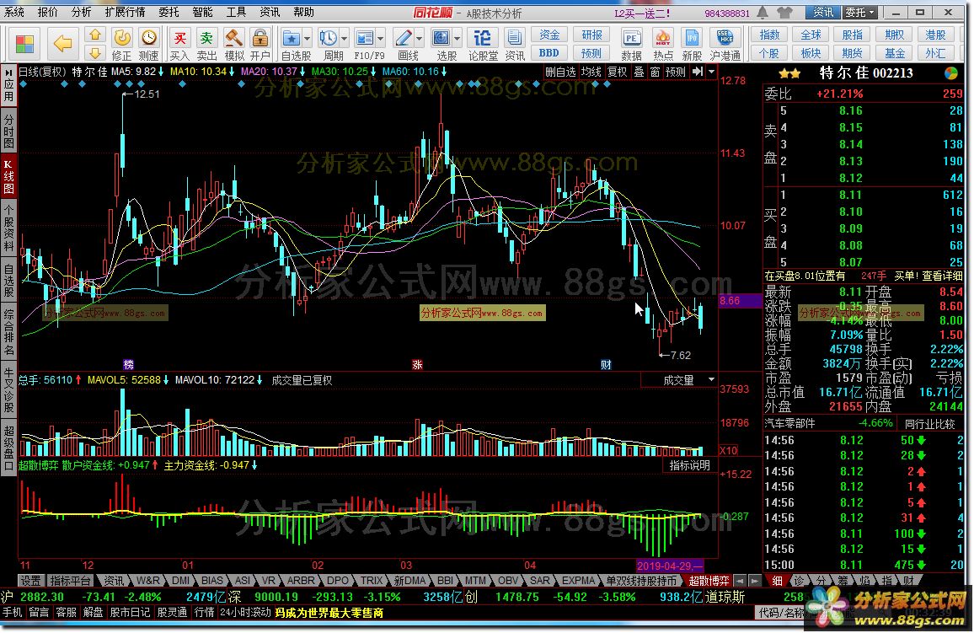Image resolution: width=974 pixels, height=633 pixels.
Task: Click the 研报 research report button
Action: click(591, 35)
